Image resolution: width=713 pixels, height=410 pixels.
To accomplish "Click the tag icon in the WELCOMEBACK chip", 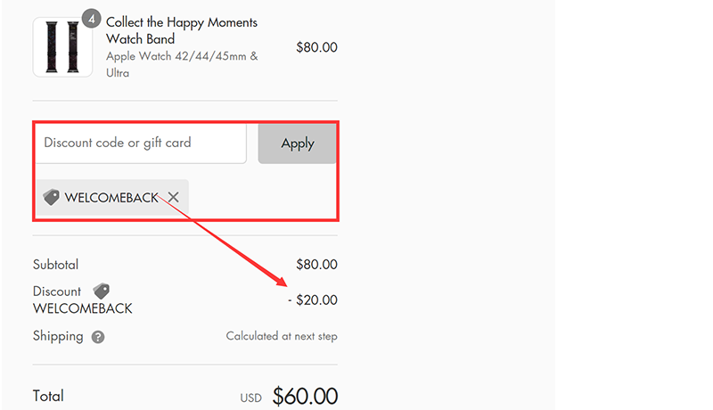I will (52, 197).
